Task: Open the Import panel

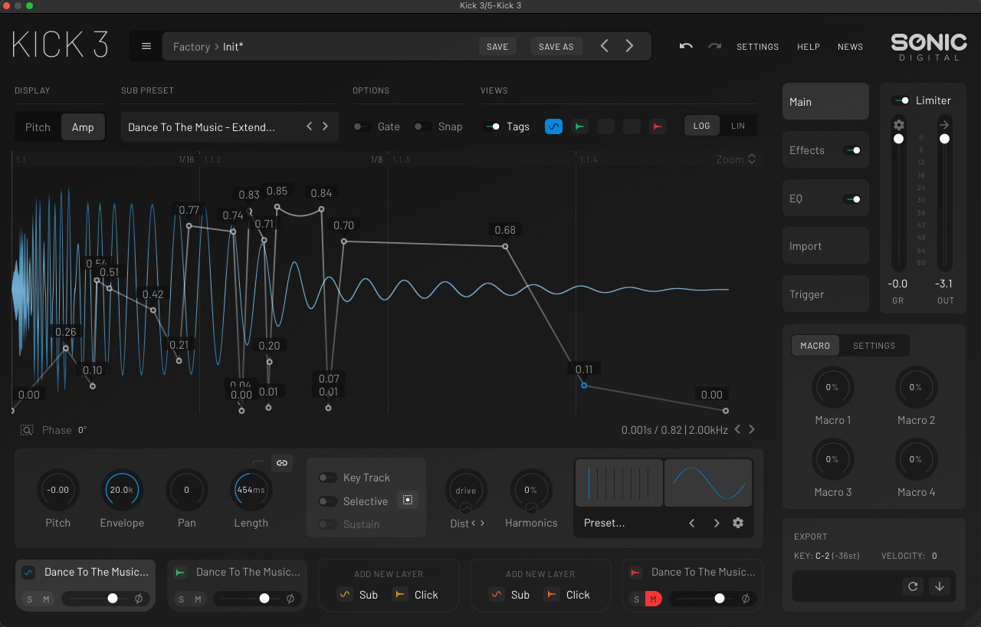Action: [825, 246]
